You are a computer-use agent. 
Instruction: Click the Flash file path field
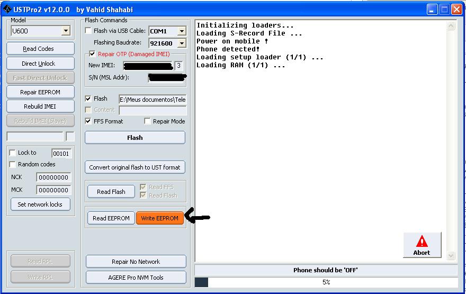pyautogui.click(x=153, y=100)
